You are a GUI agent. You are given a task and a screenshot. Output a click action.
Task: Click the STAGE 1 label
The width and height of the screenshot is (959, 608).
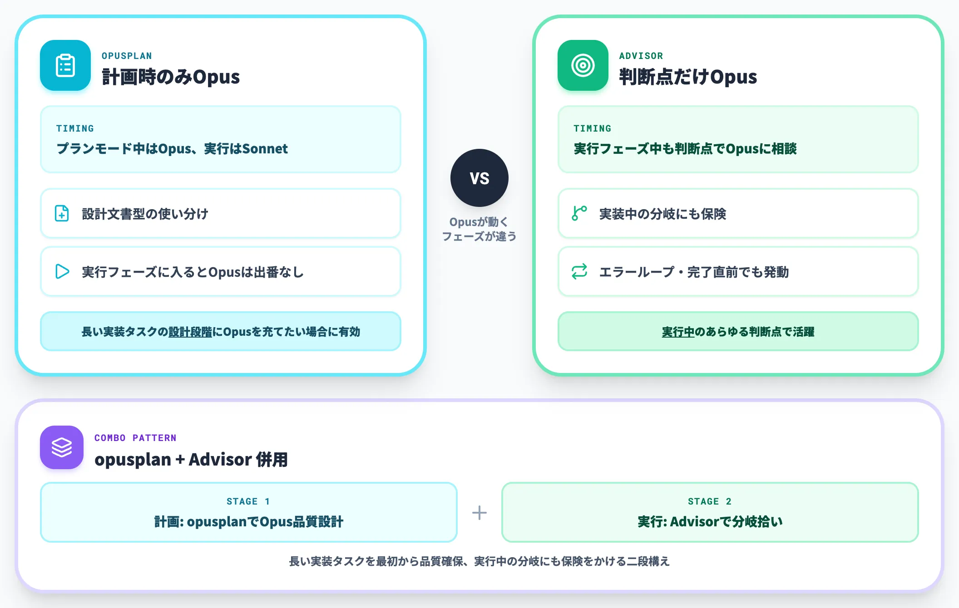click(248, 501)
